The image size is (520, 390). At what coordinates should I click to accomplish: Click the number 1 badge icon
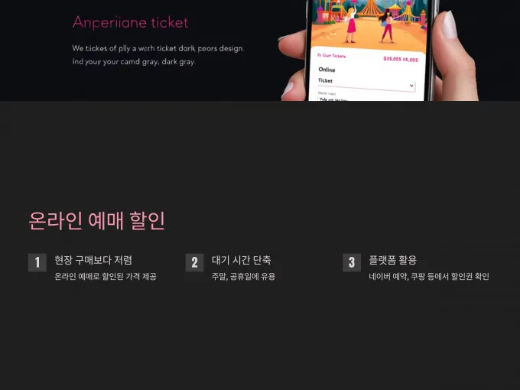point(37,262)
